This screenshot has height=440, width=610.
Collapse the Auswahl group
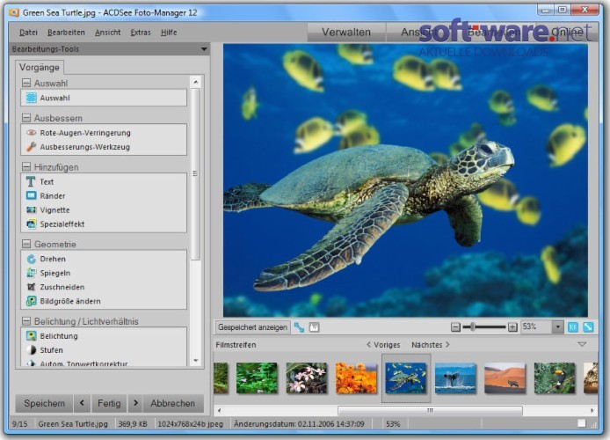pyautogui.click(x=26, y=83)
